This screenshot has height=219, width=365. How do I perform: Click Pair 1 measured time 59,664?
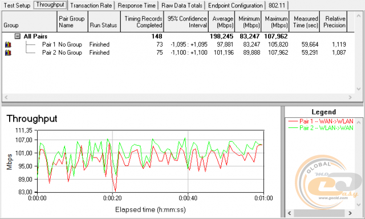310,44
